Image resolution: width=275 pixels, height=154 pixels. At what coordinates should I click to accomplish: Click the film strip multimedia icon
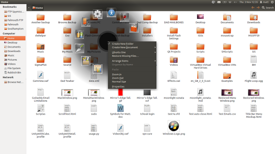(86, 22)
